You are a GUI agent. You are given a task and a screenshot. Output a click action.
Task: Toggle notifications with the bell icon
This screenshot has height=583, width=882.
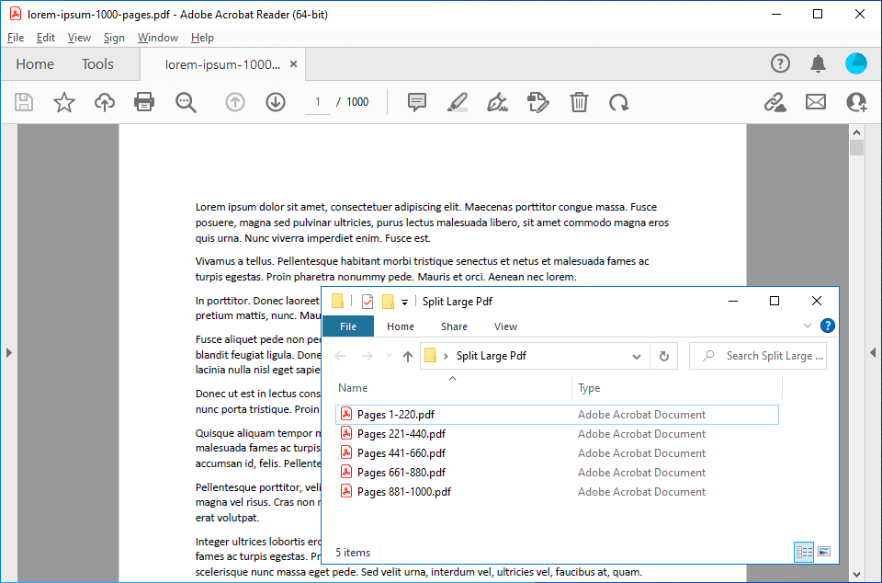click(x=818, y=63)
